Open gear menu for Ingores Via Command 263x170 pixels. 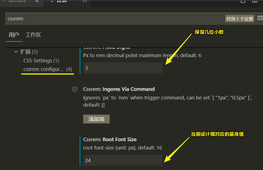pyautogui.click(x=75, y=89)
